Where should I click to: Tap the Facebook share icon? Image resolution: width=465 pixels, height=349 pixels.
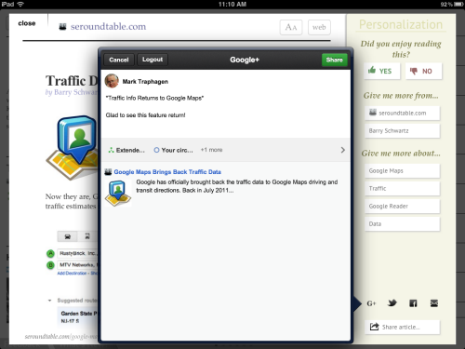click(413, 303)
